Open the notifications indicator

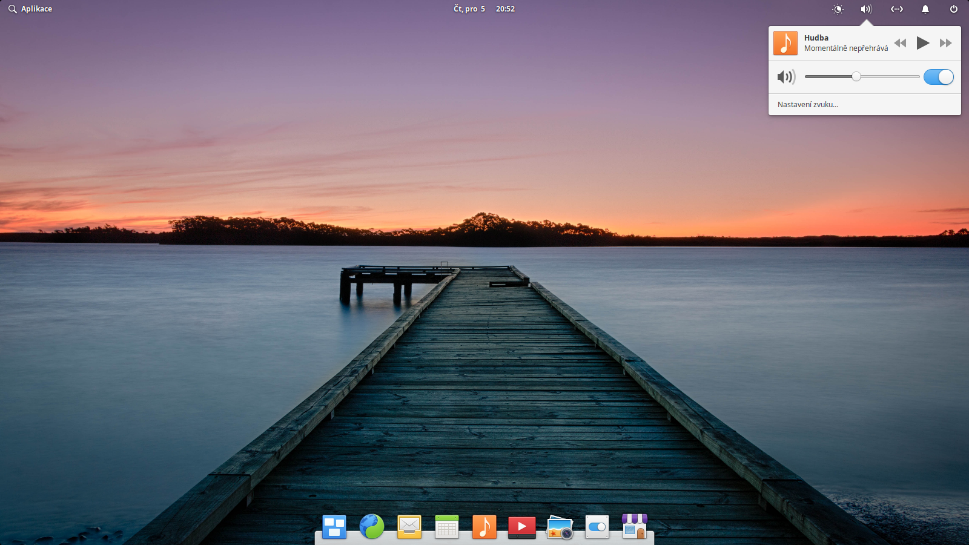926,9
